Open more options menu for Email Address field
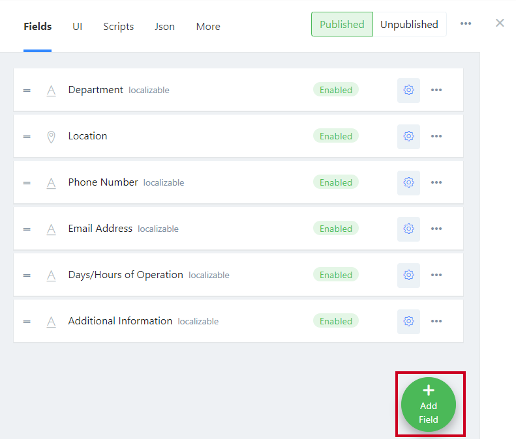Screen dimensions: 516x439 [436, 229]
